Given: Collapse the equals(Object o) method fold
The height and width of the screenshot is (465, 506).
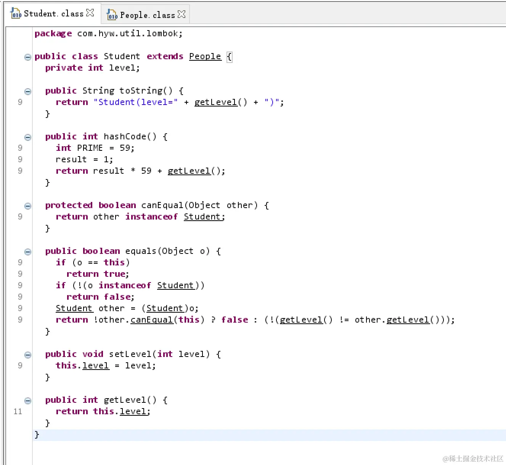Looking at the screenshot, I should (x=27, y=252).
